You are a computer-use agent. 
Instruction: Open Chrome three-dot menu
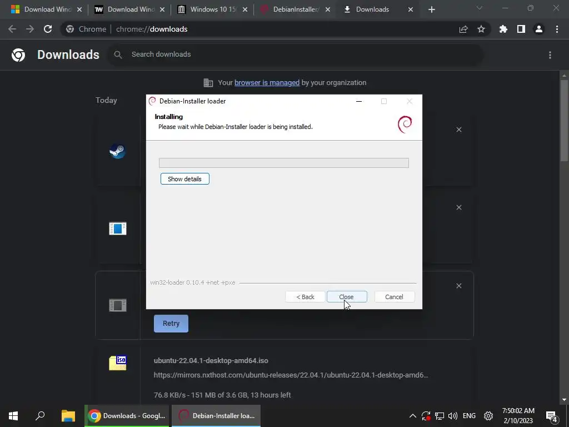click(x=557, y=29)
